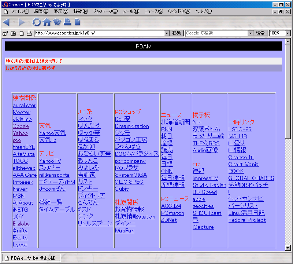This screenshot has width=293, height=264.
Task: Open the Back button history dropdown
Action: pos(14,22)
